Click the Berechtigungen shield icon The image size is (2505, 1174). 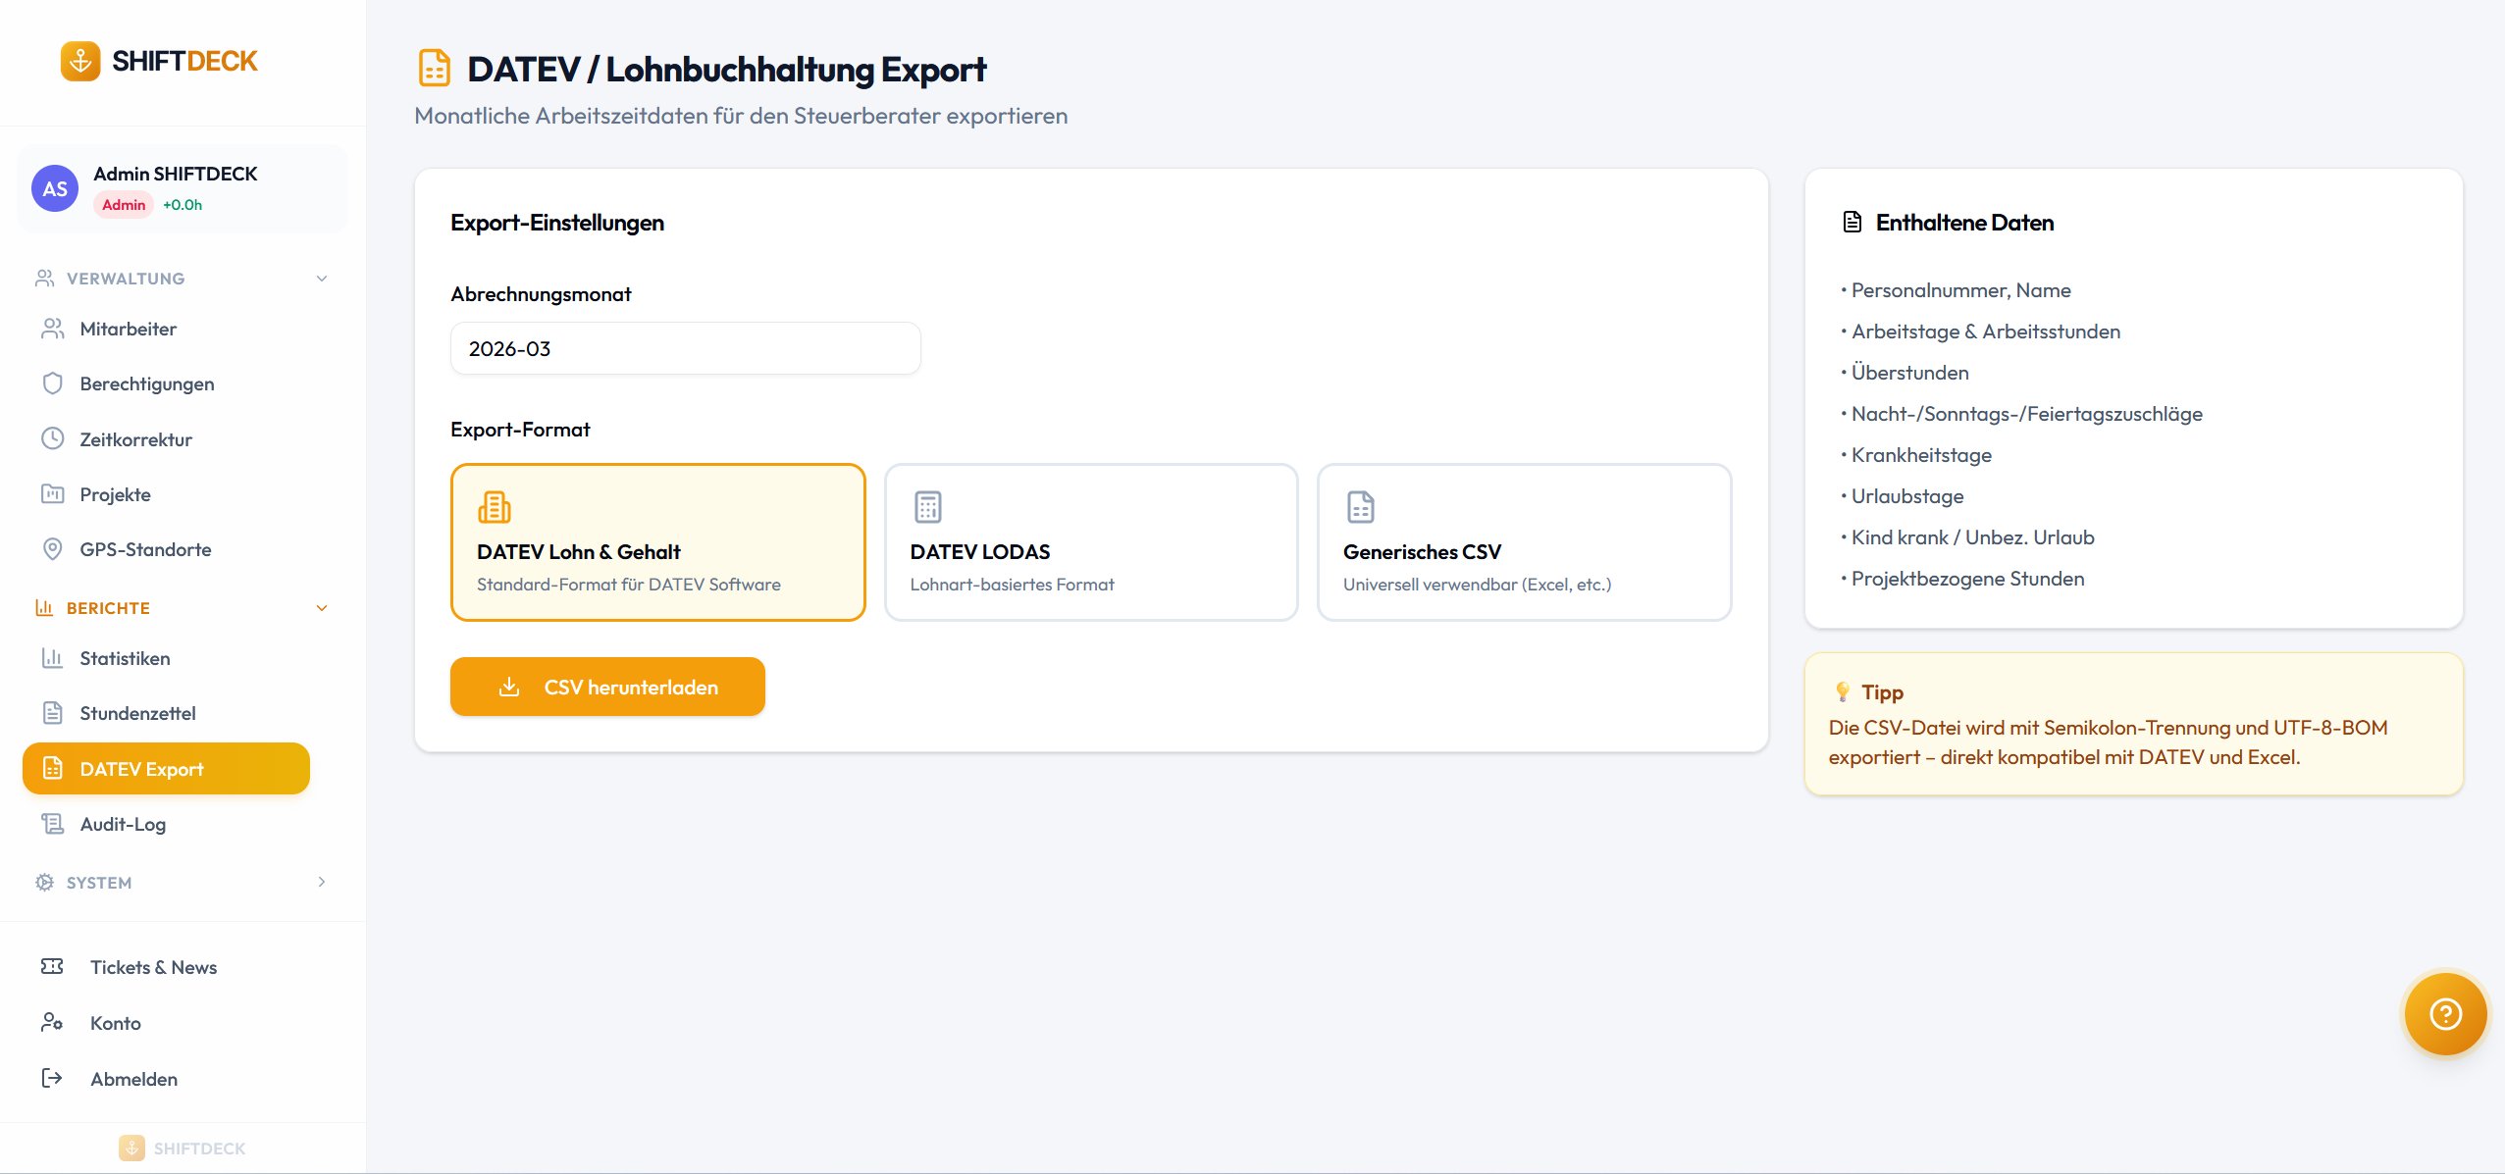pos(52,383)
